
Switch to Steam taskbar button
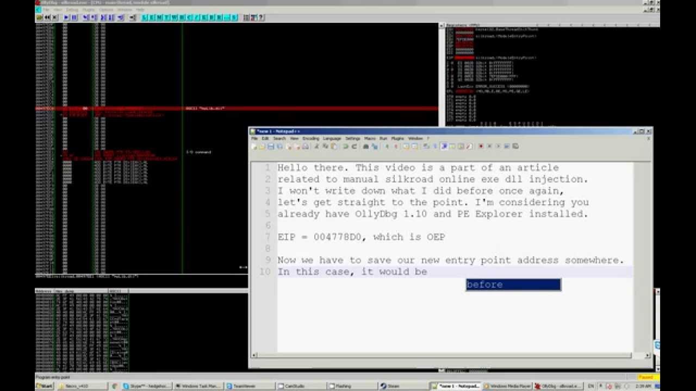[x=403, y=386]
